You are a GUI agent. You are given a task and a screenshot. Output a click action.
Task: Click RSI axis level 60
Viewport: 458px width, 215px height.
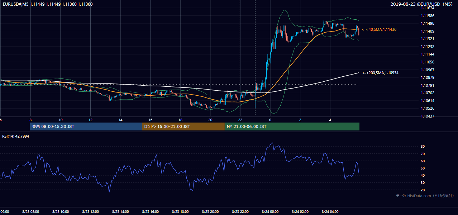coord(423,161)
